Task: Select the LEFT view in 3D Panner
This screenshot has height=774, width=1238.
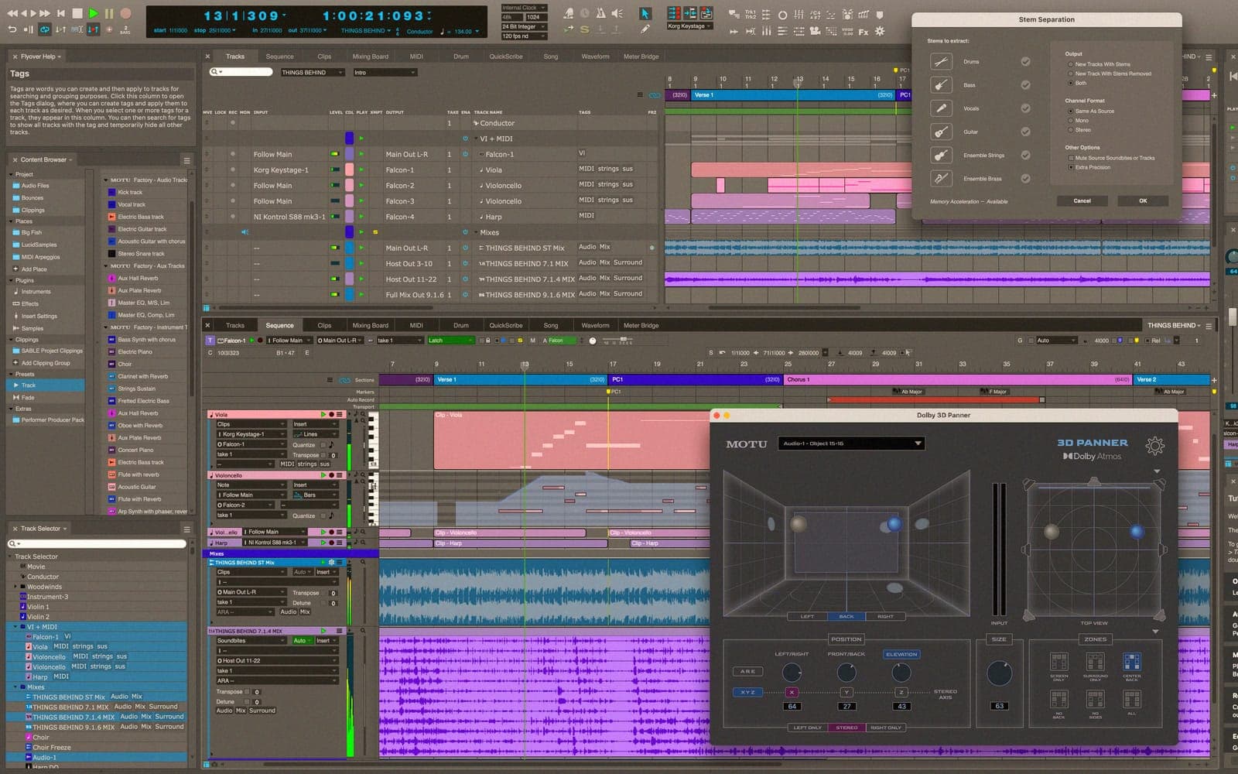Action: [x=807, y=616]
